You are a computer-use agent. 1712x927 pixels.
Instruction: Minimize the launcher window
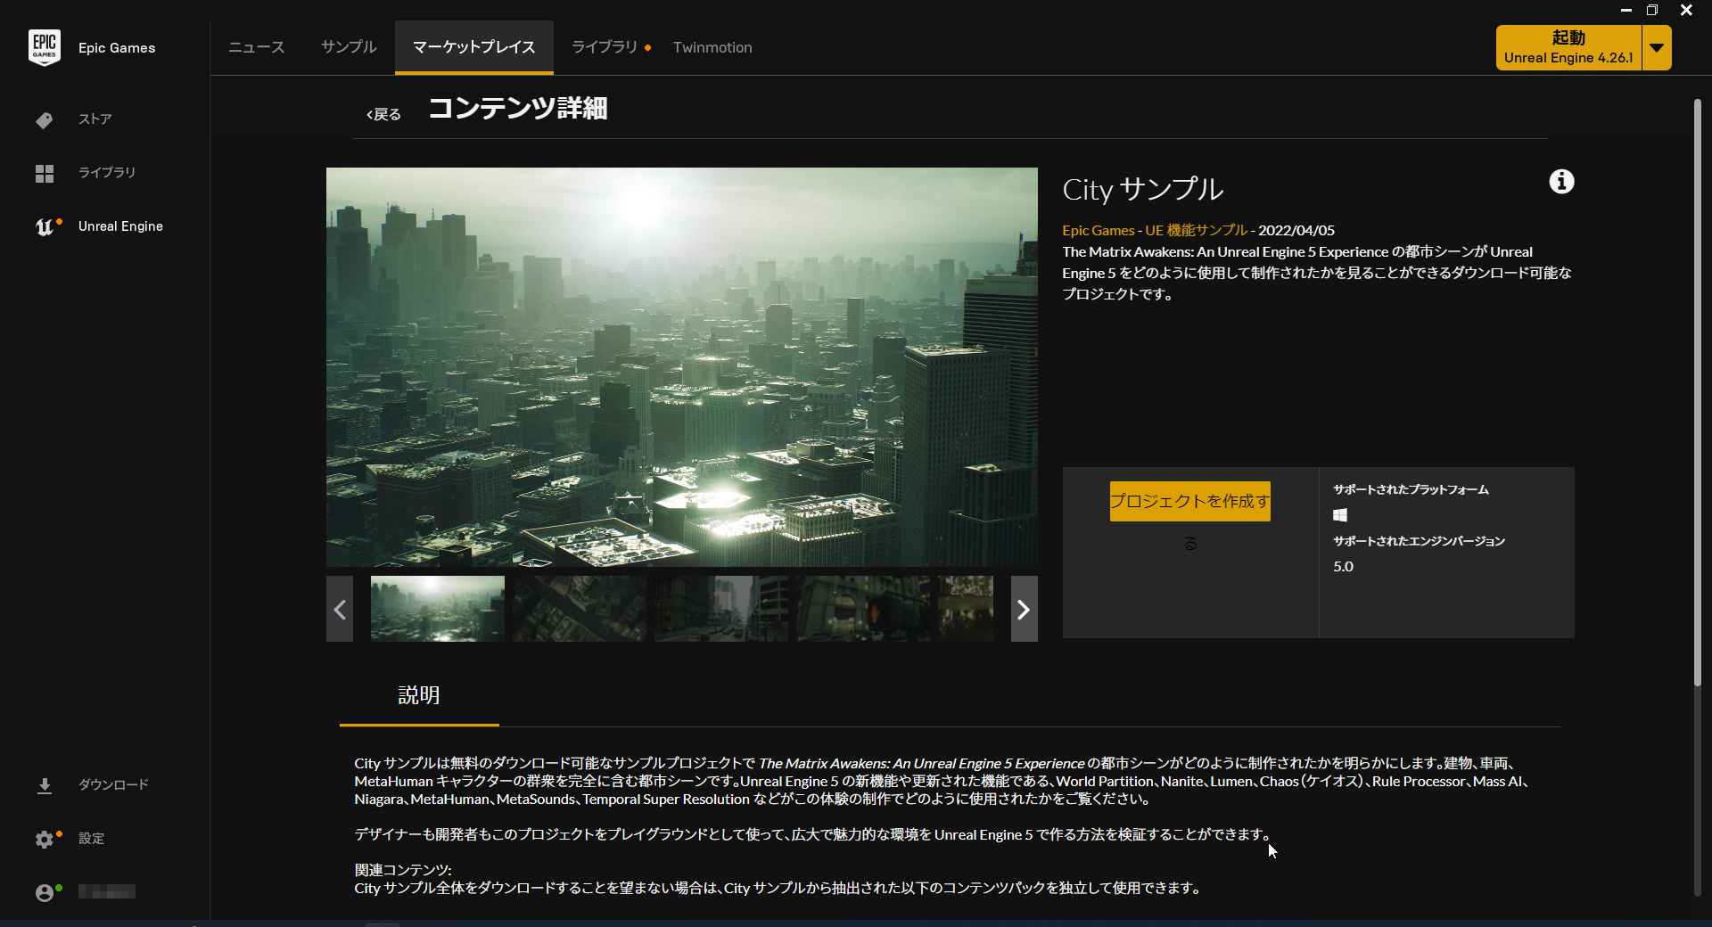coord(1626,10)
